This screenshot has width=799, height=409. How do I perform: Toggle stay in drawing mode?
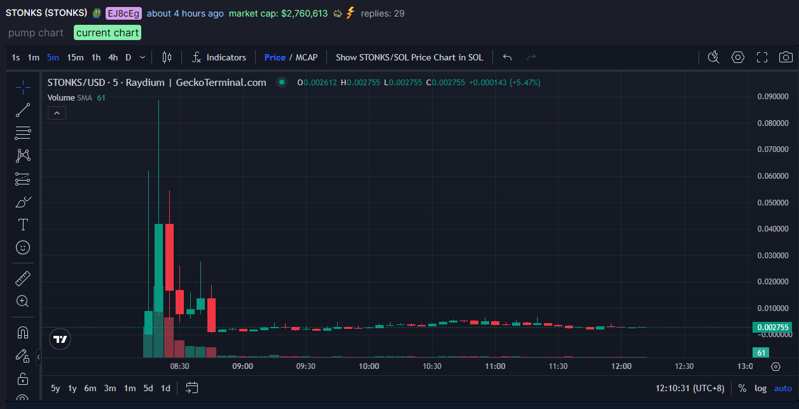[23, 355]
